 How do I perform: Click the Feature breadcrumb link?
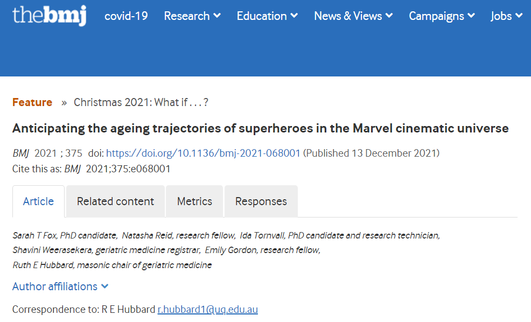click(x=32, y=102)
